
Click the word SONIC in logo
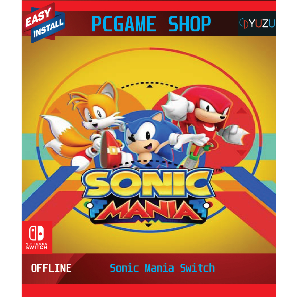[x=148, y=183]
